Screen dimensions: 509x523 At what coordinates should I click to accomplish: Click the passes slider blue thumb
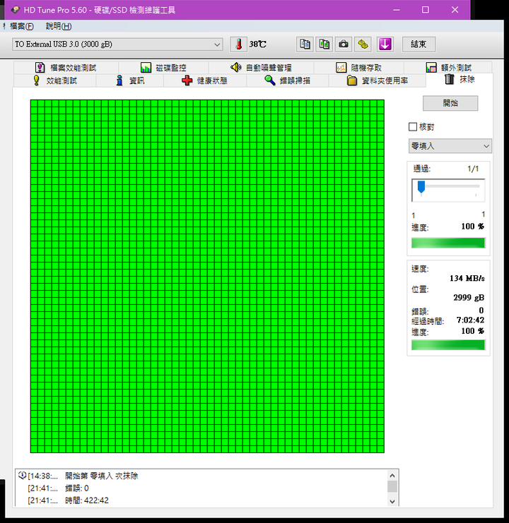(x=421, y=187)
